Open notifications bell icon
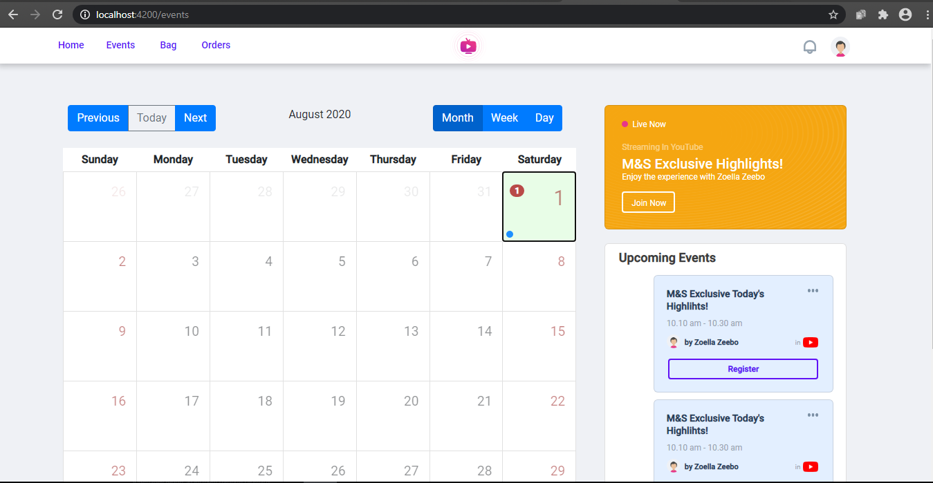The height and width of the screenshot is (483, 933). pyautogui.click(x=810, y=47)
